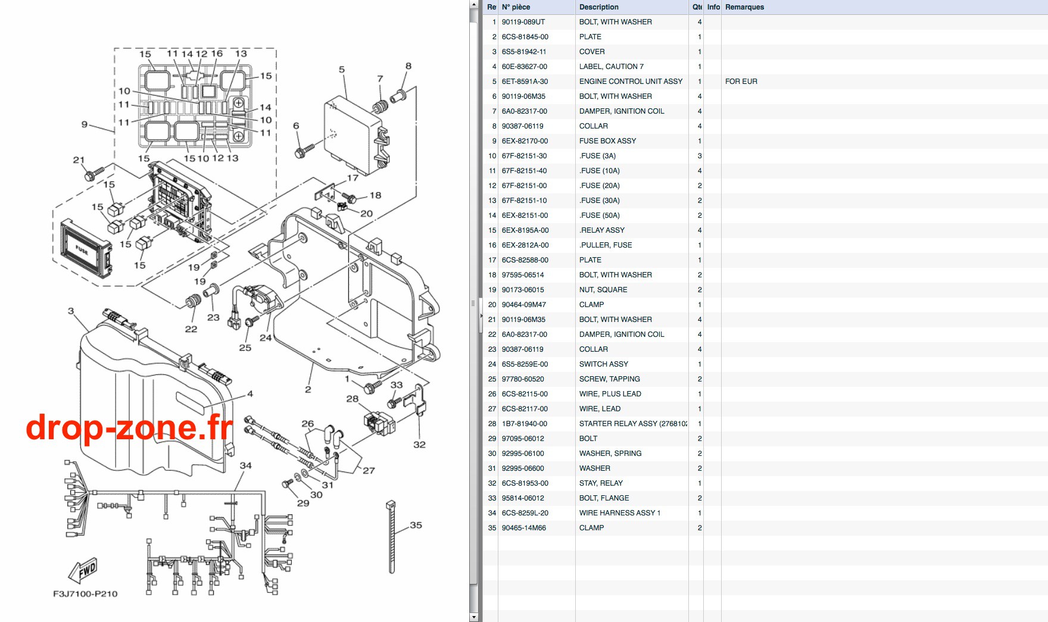Select part number 6CS-81845-00
1048x622 pixels.
click(525, 37)
